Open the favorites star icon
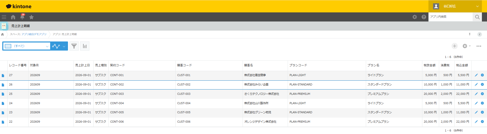 pos(31,17)
